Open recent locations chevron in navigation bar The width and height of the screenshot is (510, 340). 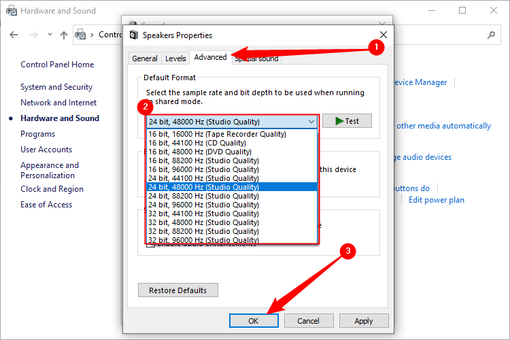click(x=50, y=34)
